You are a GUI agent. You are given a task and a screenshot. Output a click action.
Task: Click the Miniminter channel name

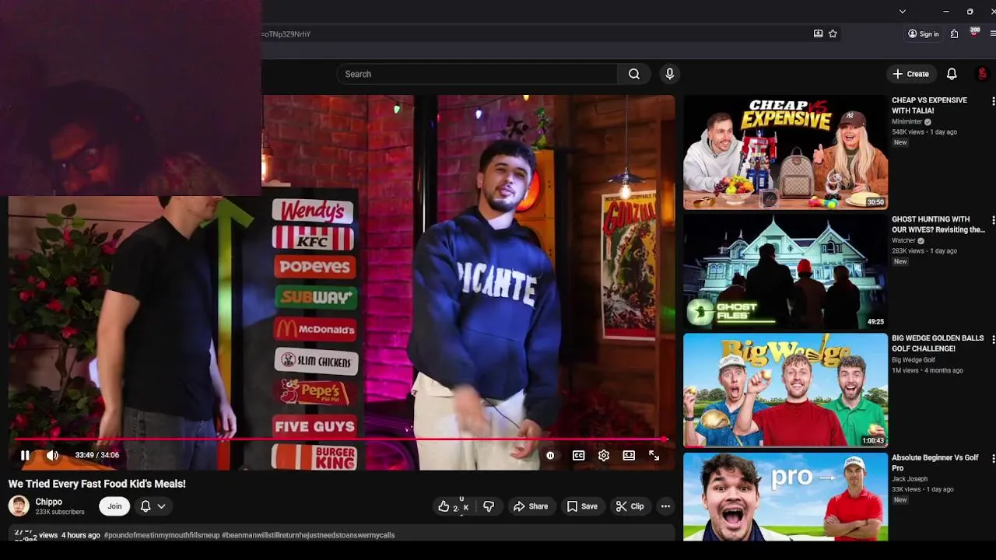click(x=907, y=122)
